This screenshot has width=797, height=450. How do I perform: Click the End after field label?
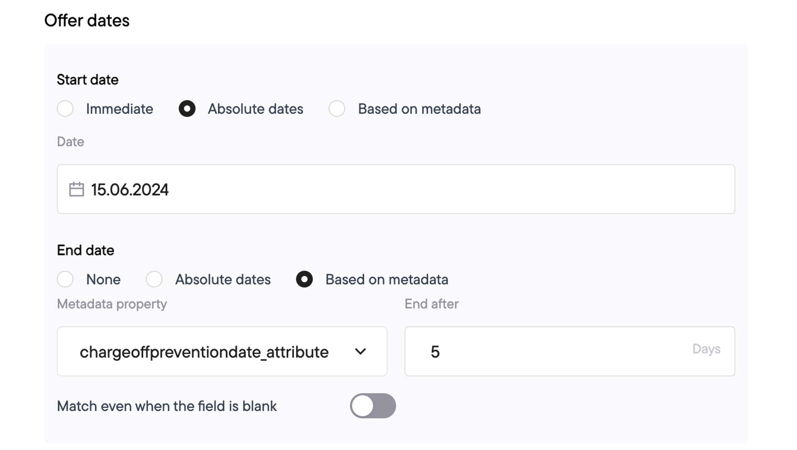(432, 304)
